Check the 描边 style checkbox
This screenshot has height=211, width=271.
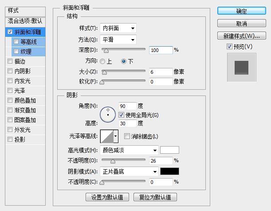(x=10, y=61)
